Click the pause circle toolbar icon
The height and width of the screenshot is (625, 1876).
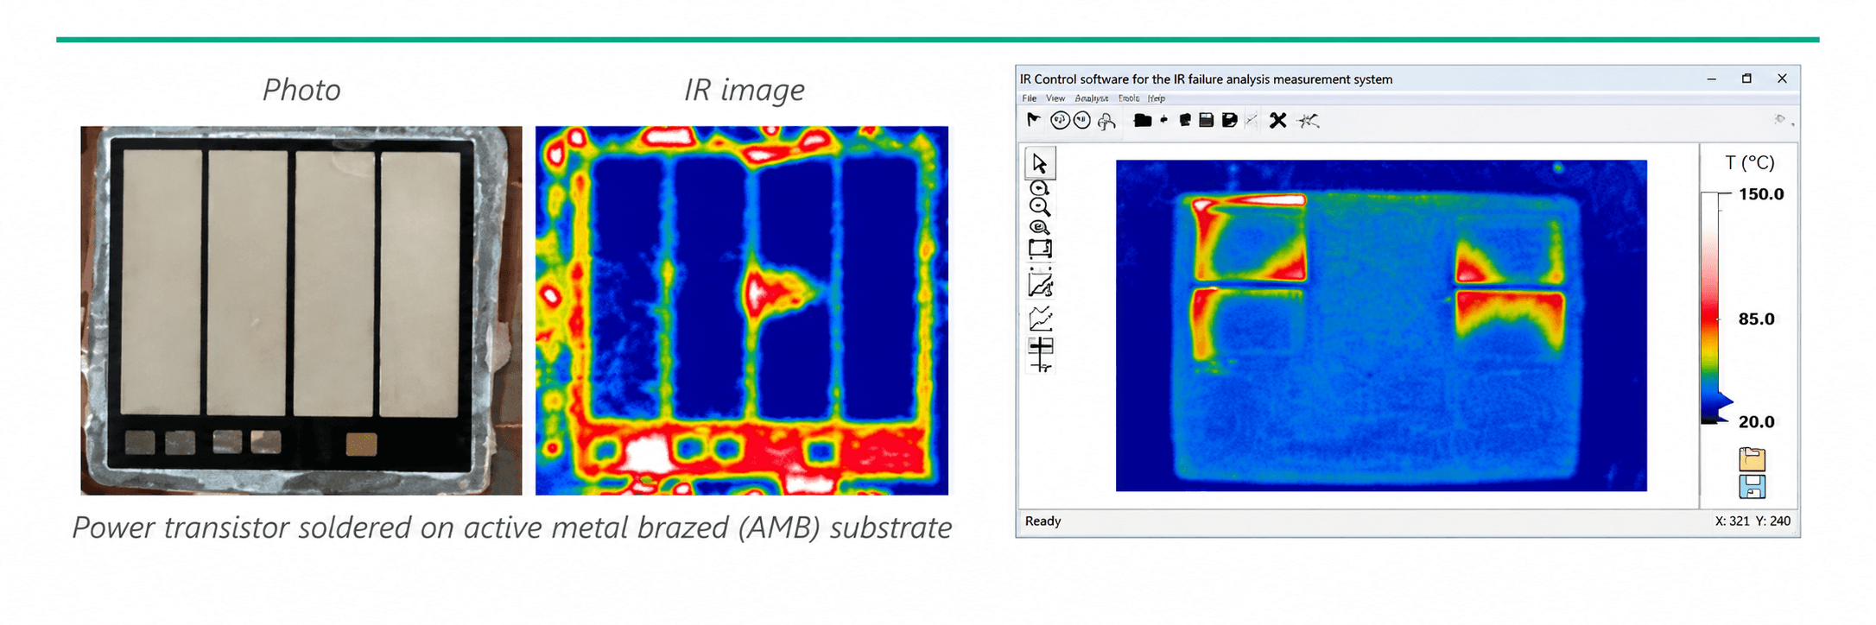point(1082,120)
